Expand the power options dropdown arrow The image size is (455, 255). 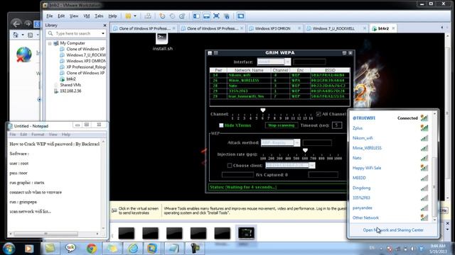pyautogui.click(x=135, y=16)
